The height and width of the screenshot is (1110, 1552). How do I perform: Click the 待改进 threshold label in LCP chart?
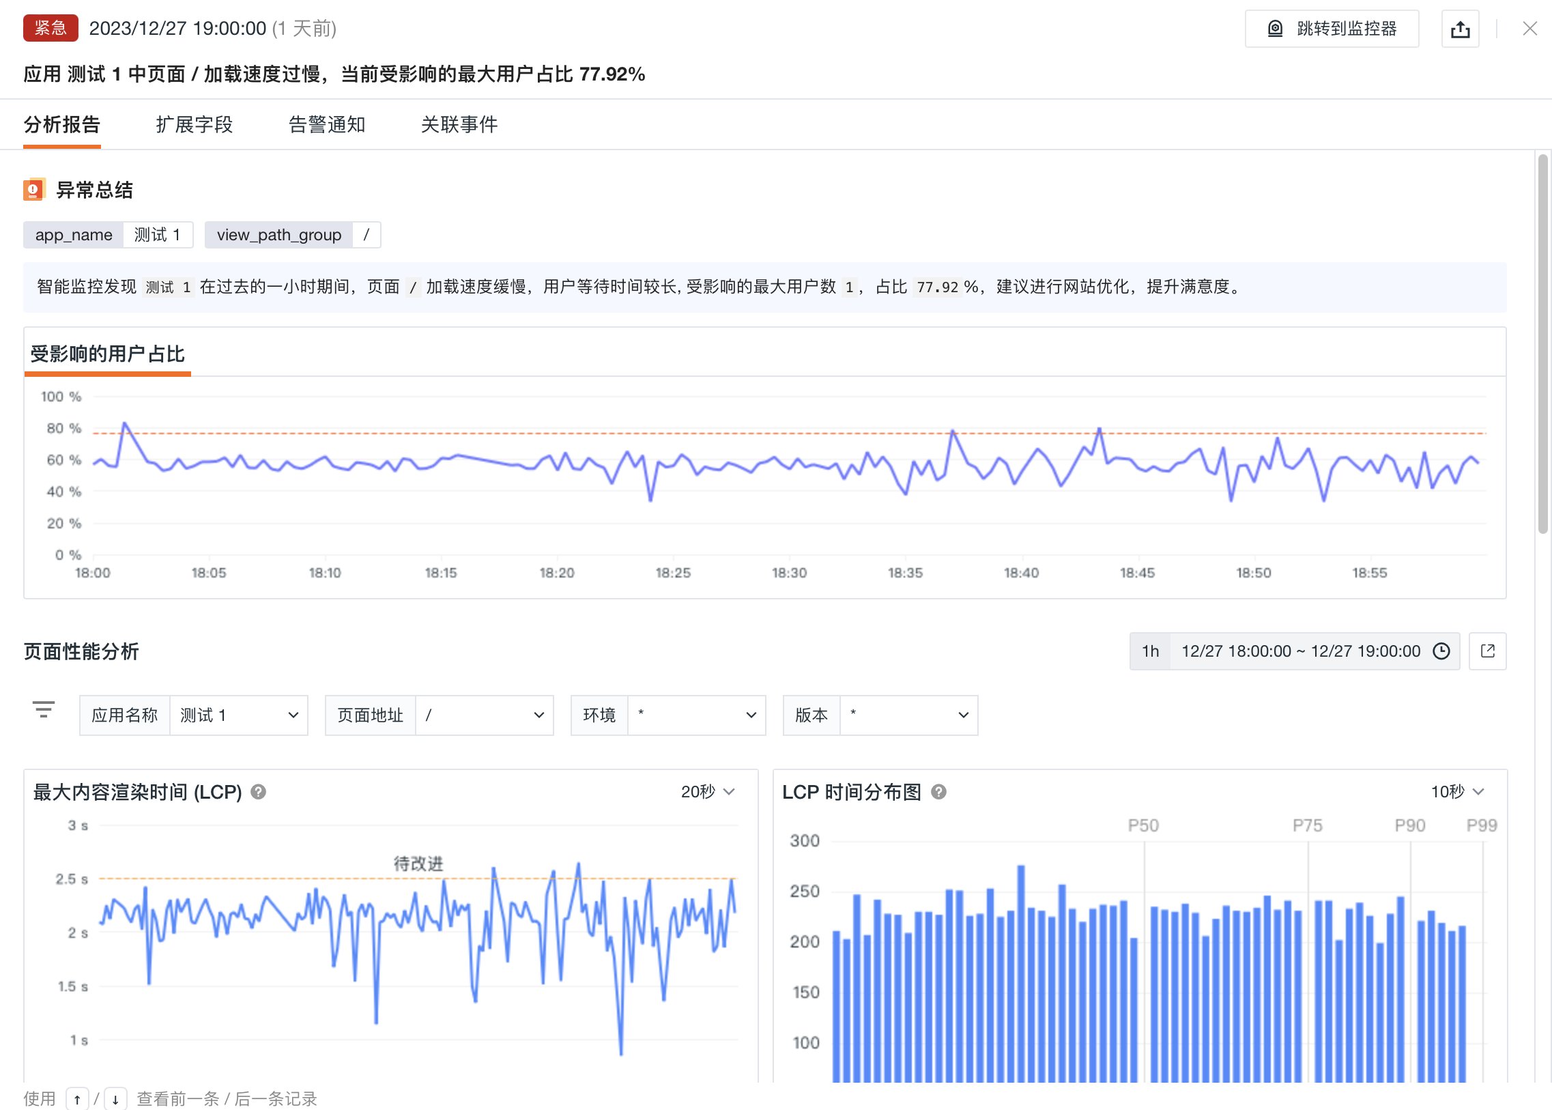[x=418, y=864]
